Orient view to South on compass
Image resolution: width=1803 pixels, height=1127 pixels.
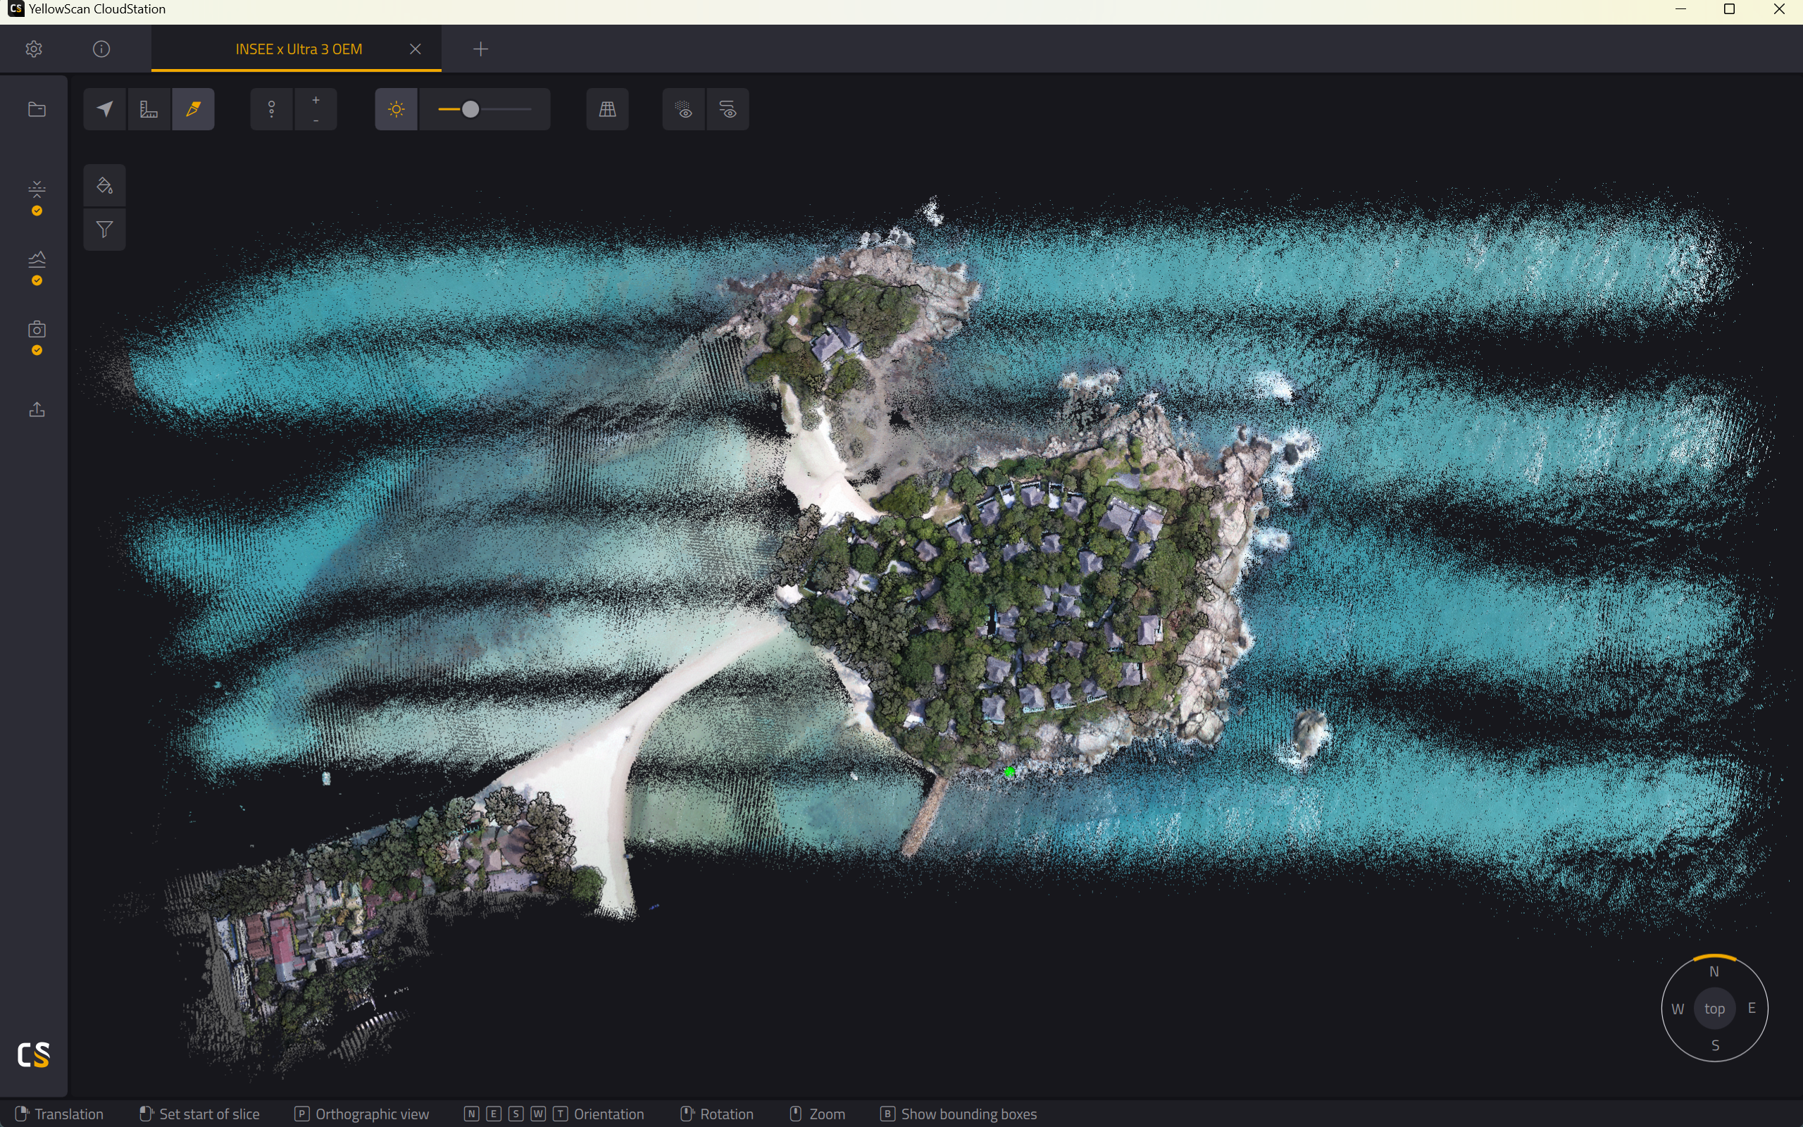coord(1715,1045)
